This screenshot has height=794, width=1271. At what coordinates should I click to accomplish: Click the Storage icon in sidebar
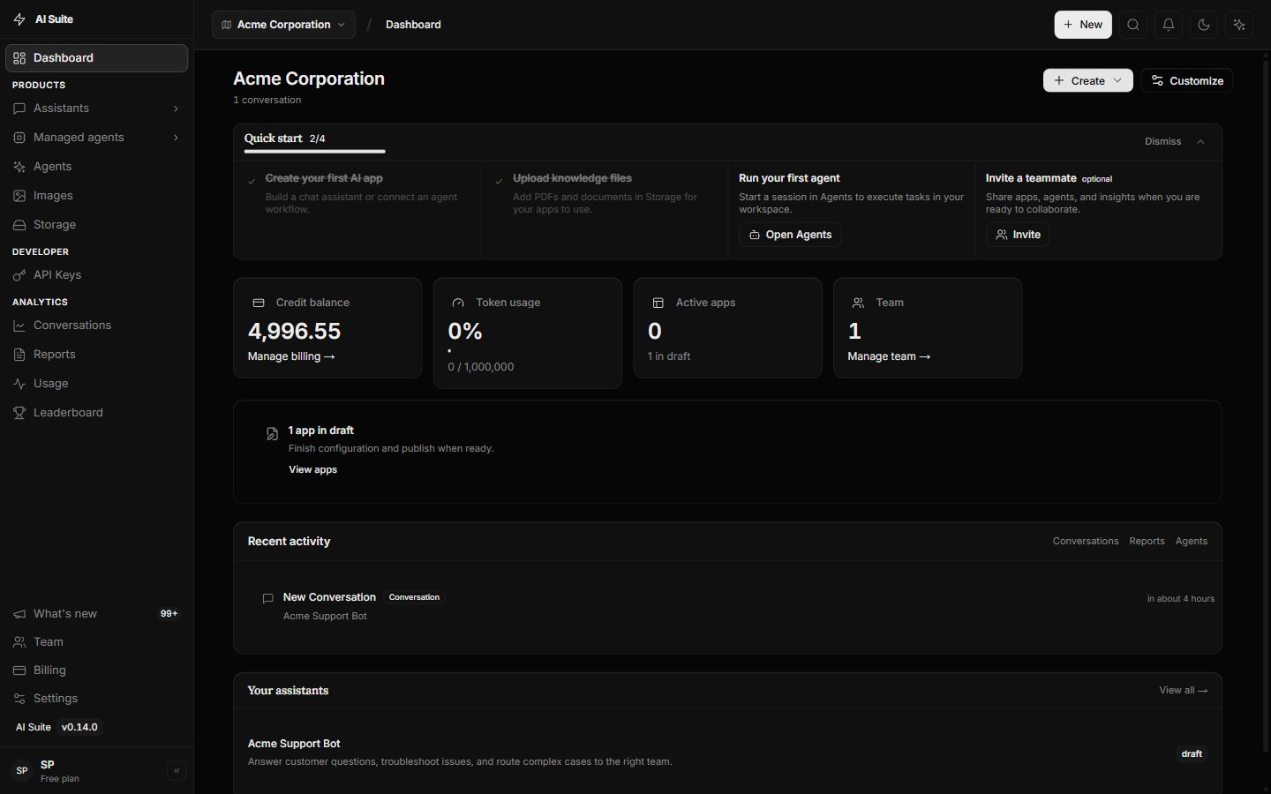[19, 225]
